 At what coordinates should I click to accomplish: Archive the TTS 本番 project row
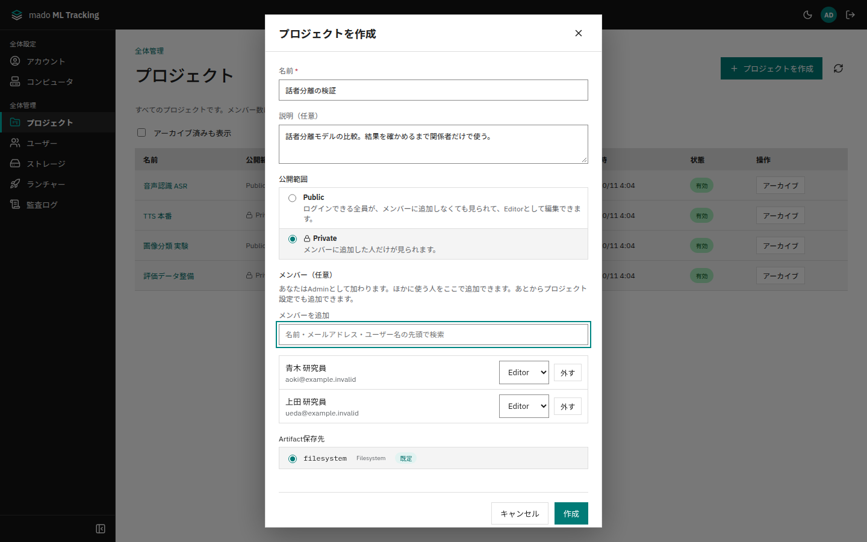(x=780, y=216)
